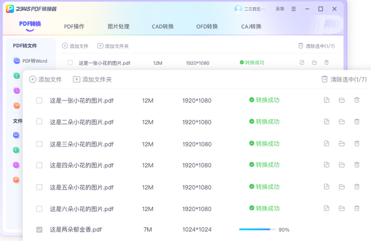The height and width of the screenshot is (241, 371).
Task: Delete 这是六朵小花的图片.pdf from the list
Action: pos(357,208)
